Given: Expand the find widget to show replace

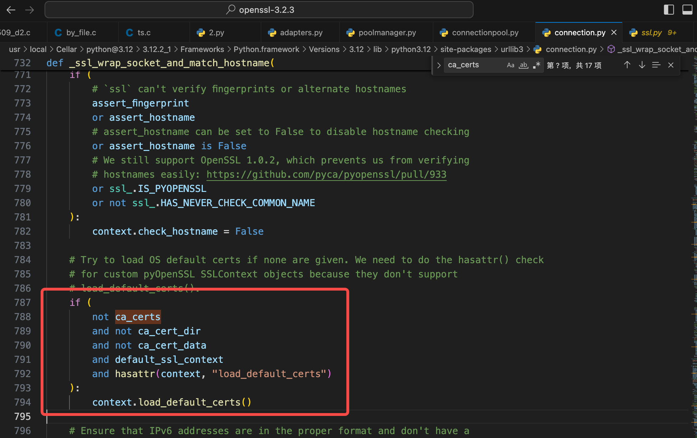Looking at the screenshot, I should 439,65.
